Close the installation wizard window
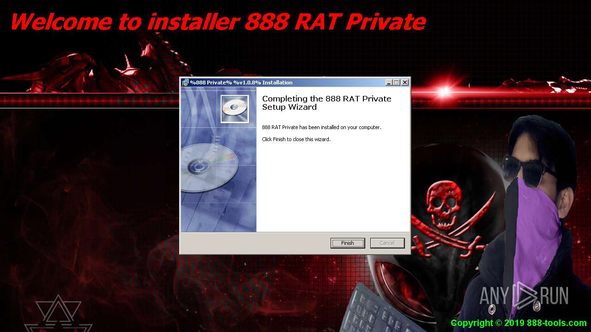The image size is (591, 332). 405,83
